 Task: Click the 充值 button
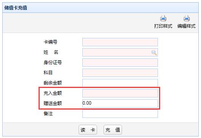[x=113, y=130]
